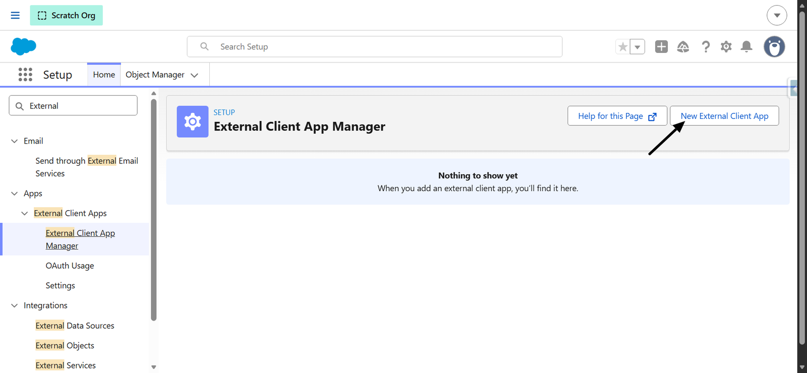
Task: Open the notifications bell
Action: coord(746,47)
